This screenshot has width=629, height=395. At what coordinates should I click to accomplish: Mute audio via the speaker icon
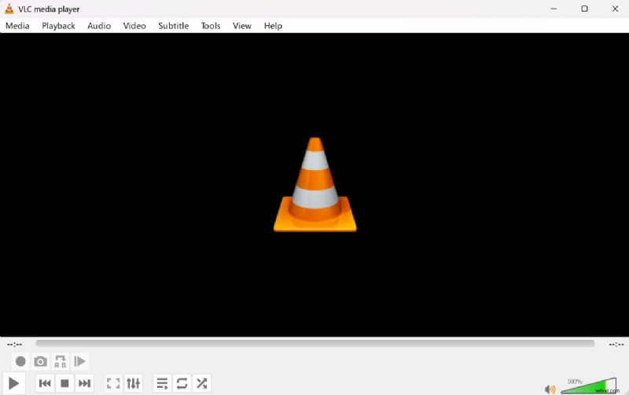coord(550,389)
